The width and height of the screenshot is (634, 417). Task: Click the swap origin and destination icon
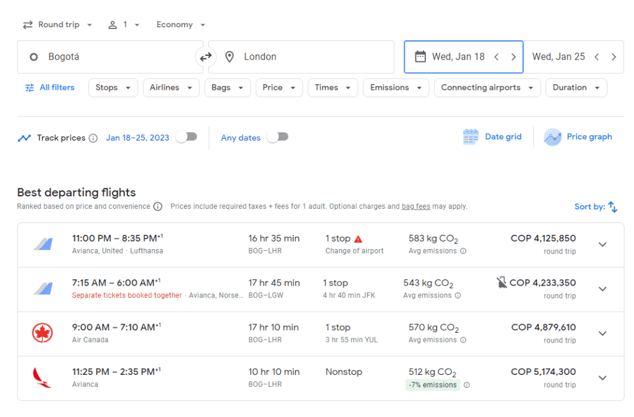pyautogui.click(x=205, y=56)
